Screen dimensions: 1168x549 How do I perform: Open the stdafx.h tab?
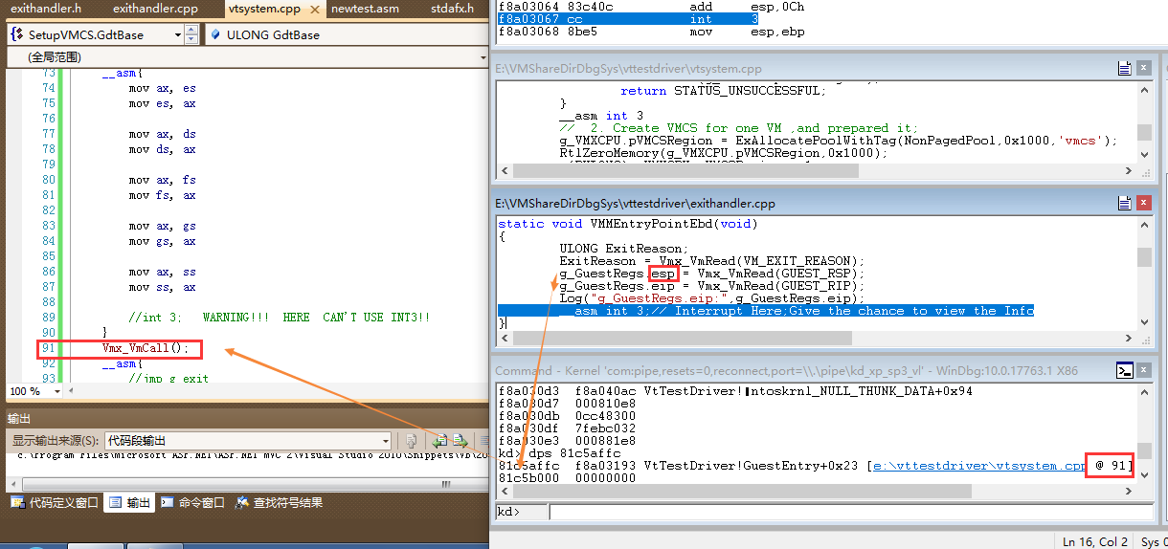(452, 9)
